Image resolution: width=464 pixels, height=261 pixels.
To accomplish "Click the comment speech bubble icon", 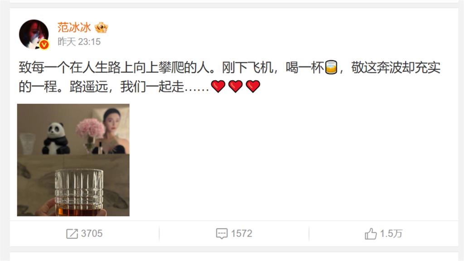I will click(x=222, y=233).
